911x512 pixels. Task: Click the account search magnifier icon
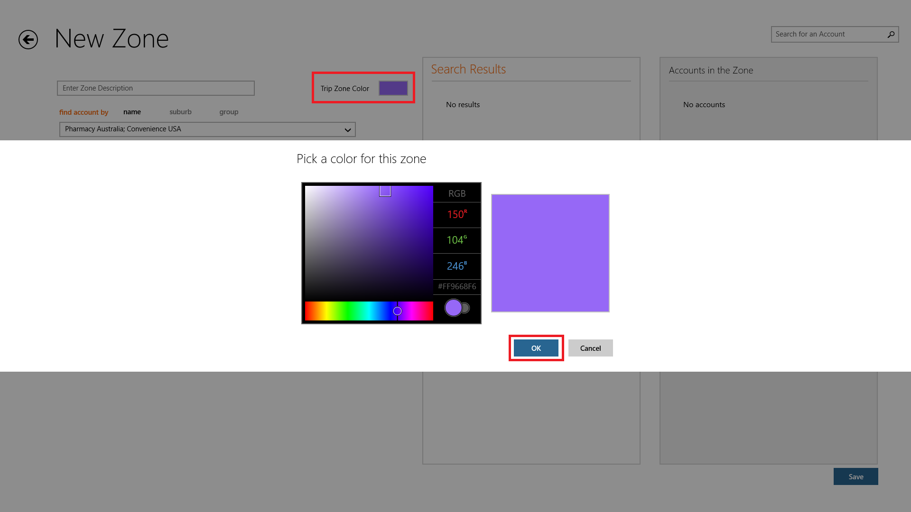[x=891, y=34]
